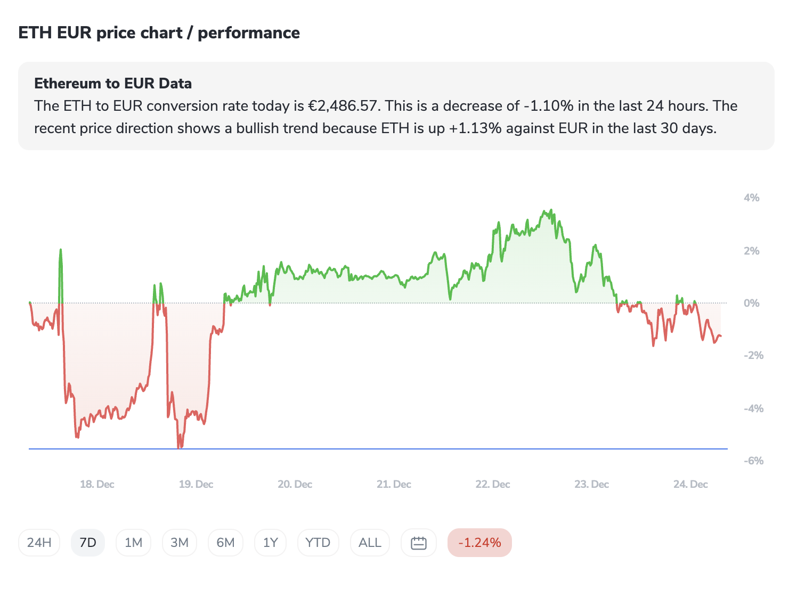Select the 24H time range

(39, 543)
